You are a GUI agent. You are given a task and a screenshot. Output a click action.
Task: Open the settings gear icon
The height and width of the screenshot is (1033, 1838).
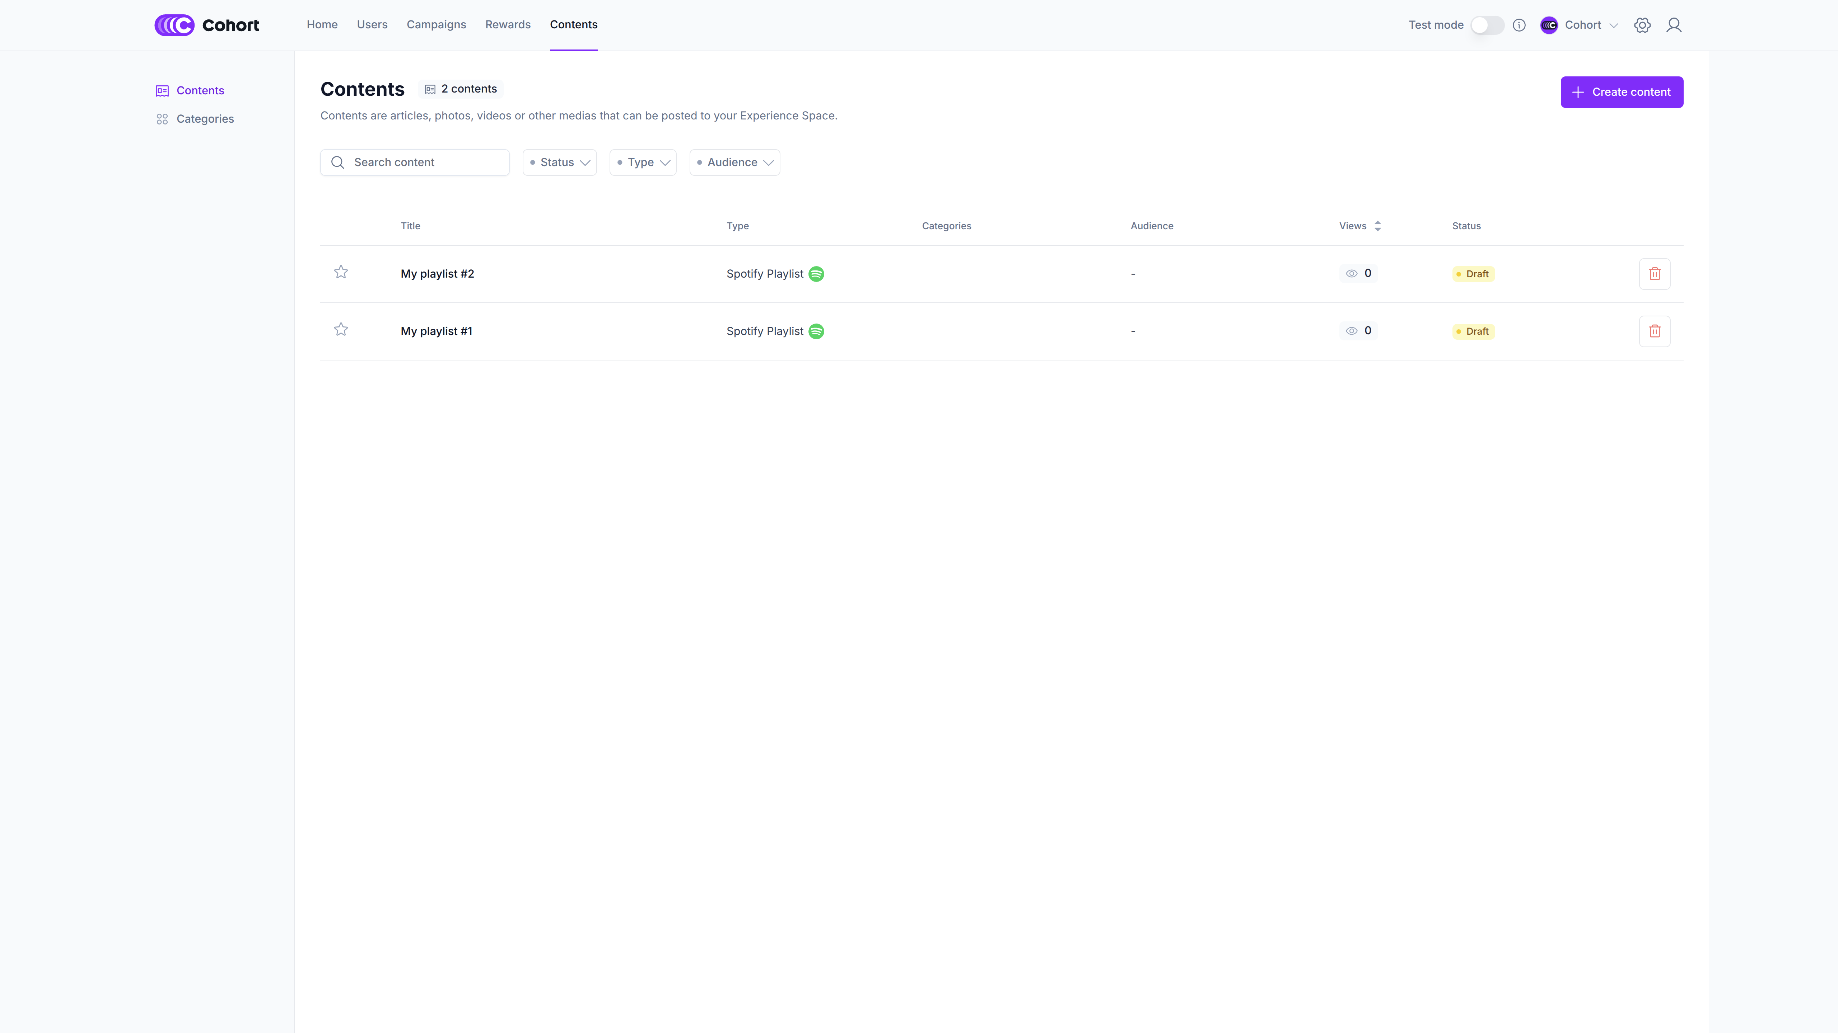click(x=1642, y=25)
